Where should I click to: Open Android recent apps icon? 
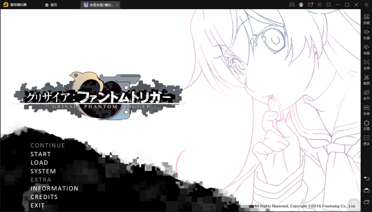(x=366, y=202)
